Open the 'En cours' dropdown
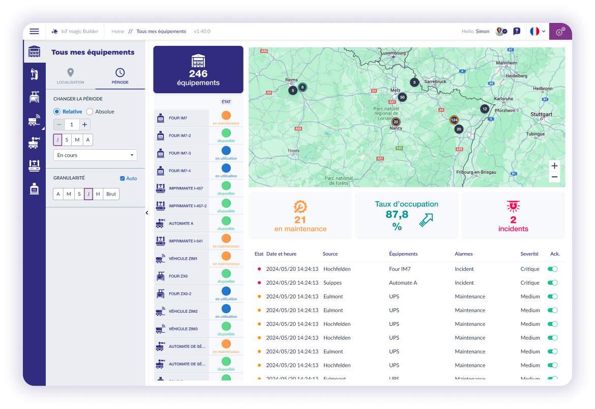This screenshot has width=595, height=409. [95, 155]
